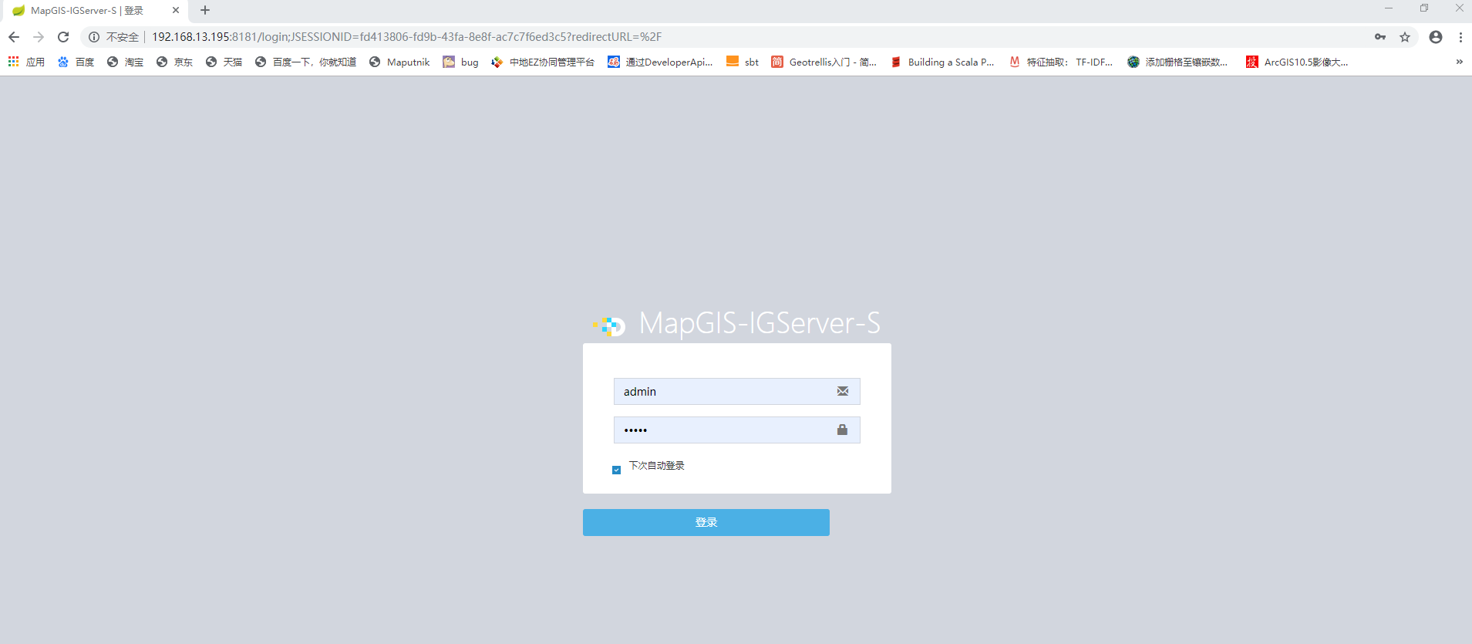Open the 天猫 bookmark
The height and width of the screenshot is (644, 1472).
(224, 62)
